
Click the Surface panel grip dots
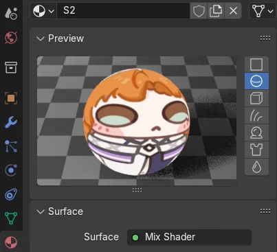(265, 211)
